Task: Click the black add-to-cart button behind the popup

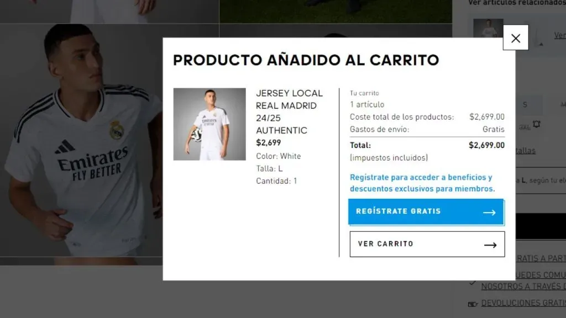Action: [541, 226]
